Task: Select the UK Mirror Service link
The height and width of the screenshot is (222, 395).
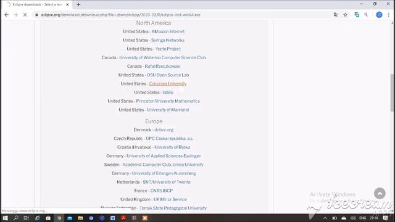Action: 170,199
